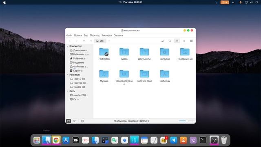Switch to icon grid view
The width and height of the screenshot is (261, 147).
177,41
